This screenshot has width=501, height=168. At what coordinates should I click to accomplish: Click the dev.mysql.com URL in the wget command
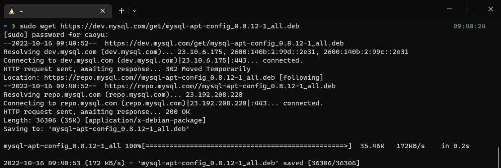(x=180, y=26)
